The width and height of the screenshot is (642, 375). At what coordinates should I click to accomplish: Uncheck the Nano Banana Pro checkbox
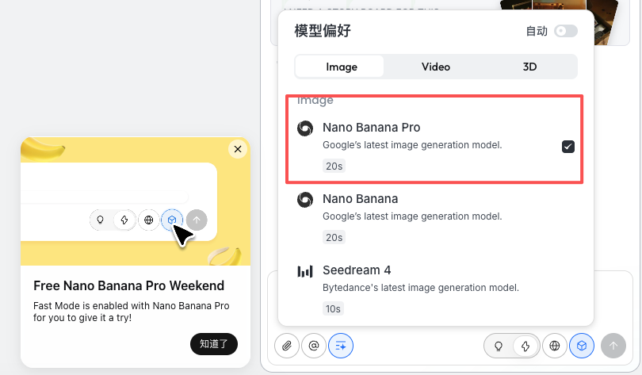(x=567, y=147)
